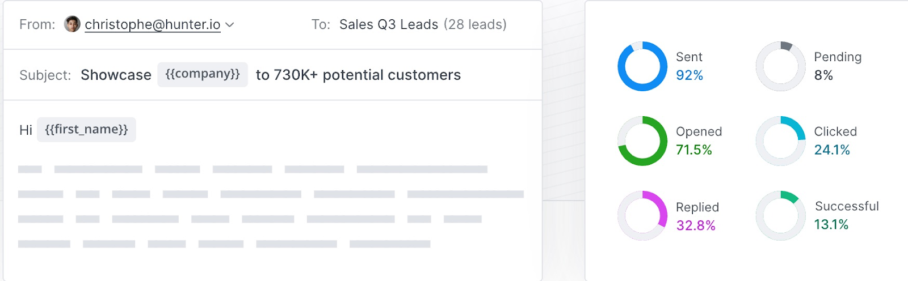Click the blue Sent donut chart
The width and height of the screenshot is (908, 281).
642,66
